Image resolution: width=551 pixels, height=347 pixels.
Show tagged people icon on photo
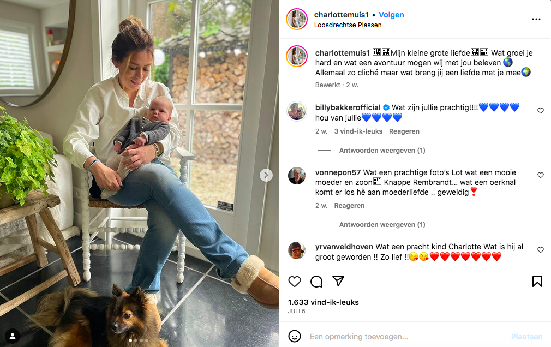click(x=13, y=336)
